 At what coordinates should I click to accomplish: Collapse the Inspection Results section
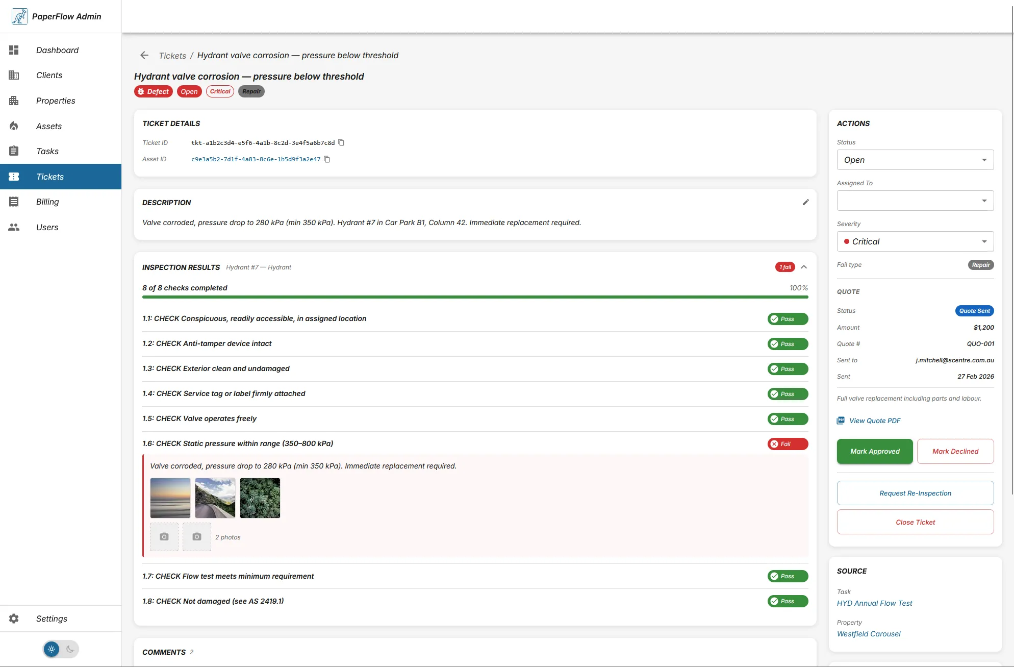tap(804, 267)
